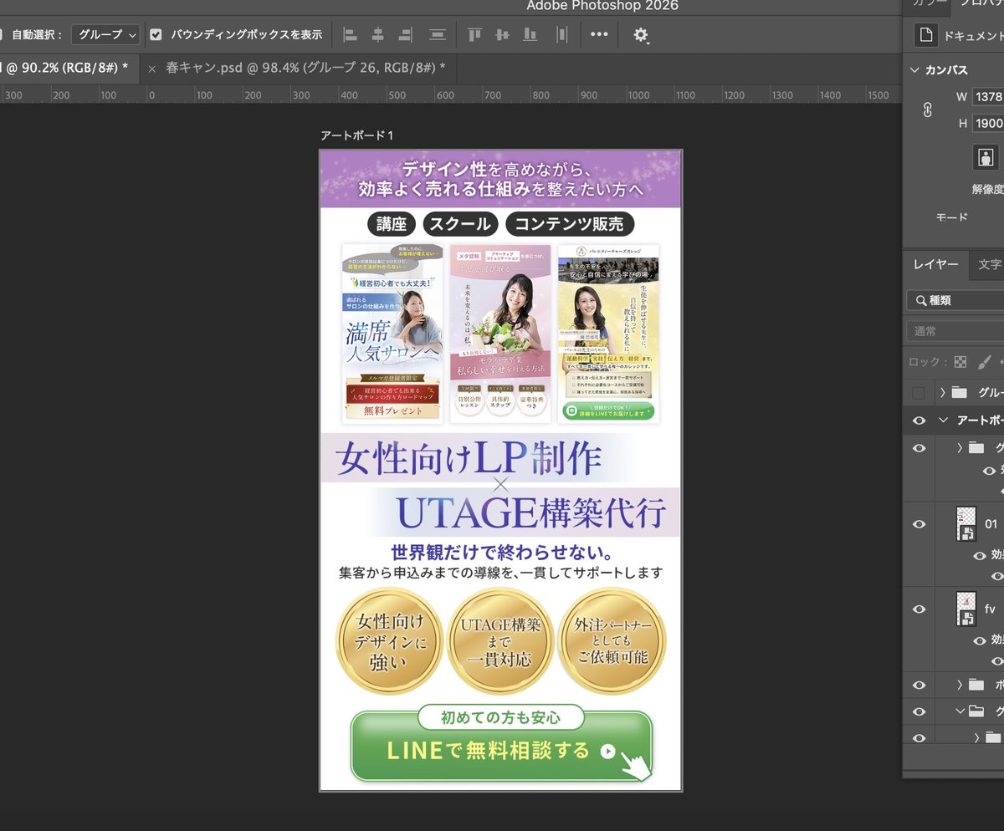This screenshot has width=1004, height=831.
Task: Click the UTAGE構築代行 heading on canvas
Action: click(531, 512)
